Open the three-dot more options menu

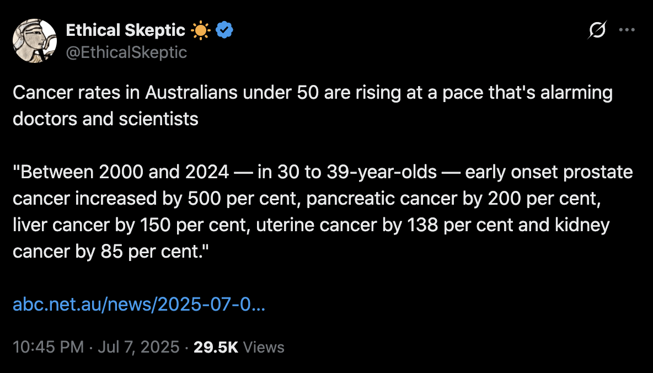[x=627, y=30]
